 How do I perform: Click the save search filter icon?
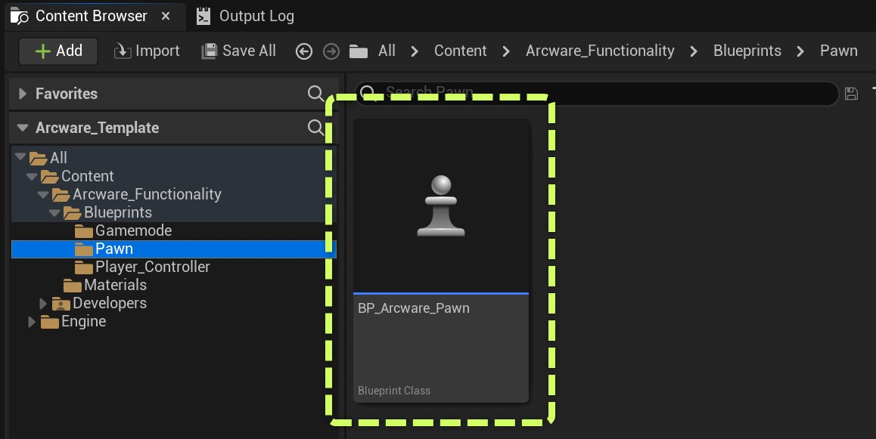(851, 94)
